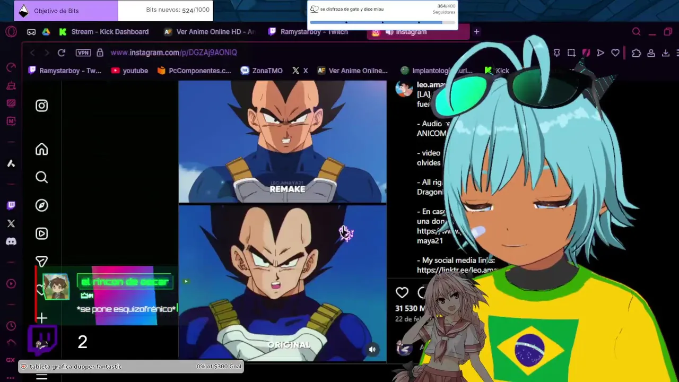Click the Instagram logo in site sidebar
Image resolution: width=679 pixels, height=382 pixels.
click(41, 106)
